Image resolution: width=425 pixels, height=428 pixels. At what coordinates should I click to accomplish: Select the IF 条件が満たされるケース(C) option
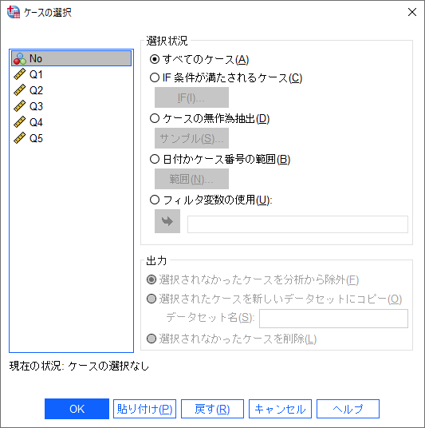(x=155, y=77)
